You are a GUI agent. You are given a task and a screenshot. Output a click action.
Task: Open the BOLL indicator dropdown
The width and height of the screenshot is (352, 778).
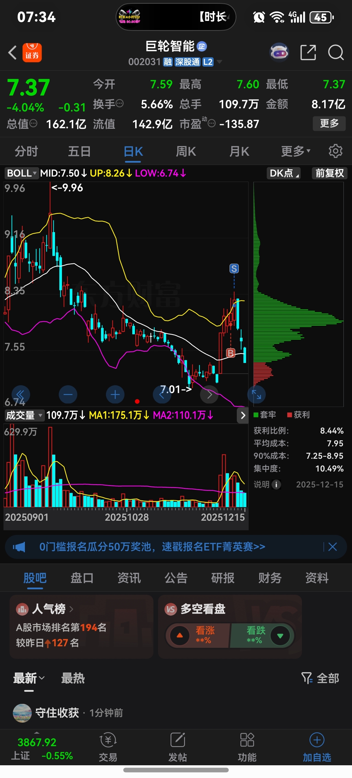[x=22, y=173]
